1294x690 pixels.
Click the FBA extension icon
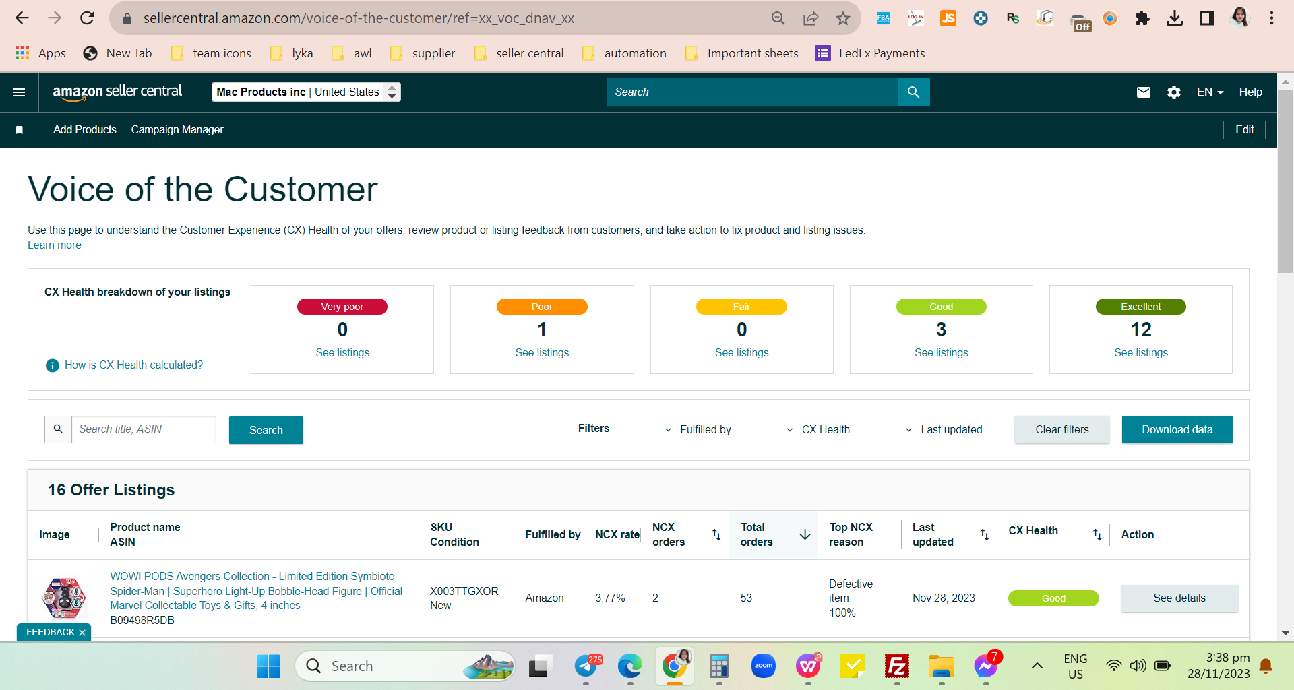[x=884, y=18]
